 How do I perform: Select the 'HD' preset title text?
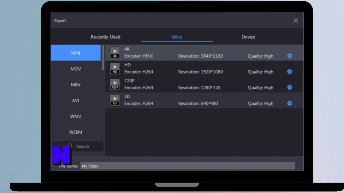pos(127,65)
